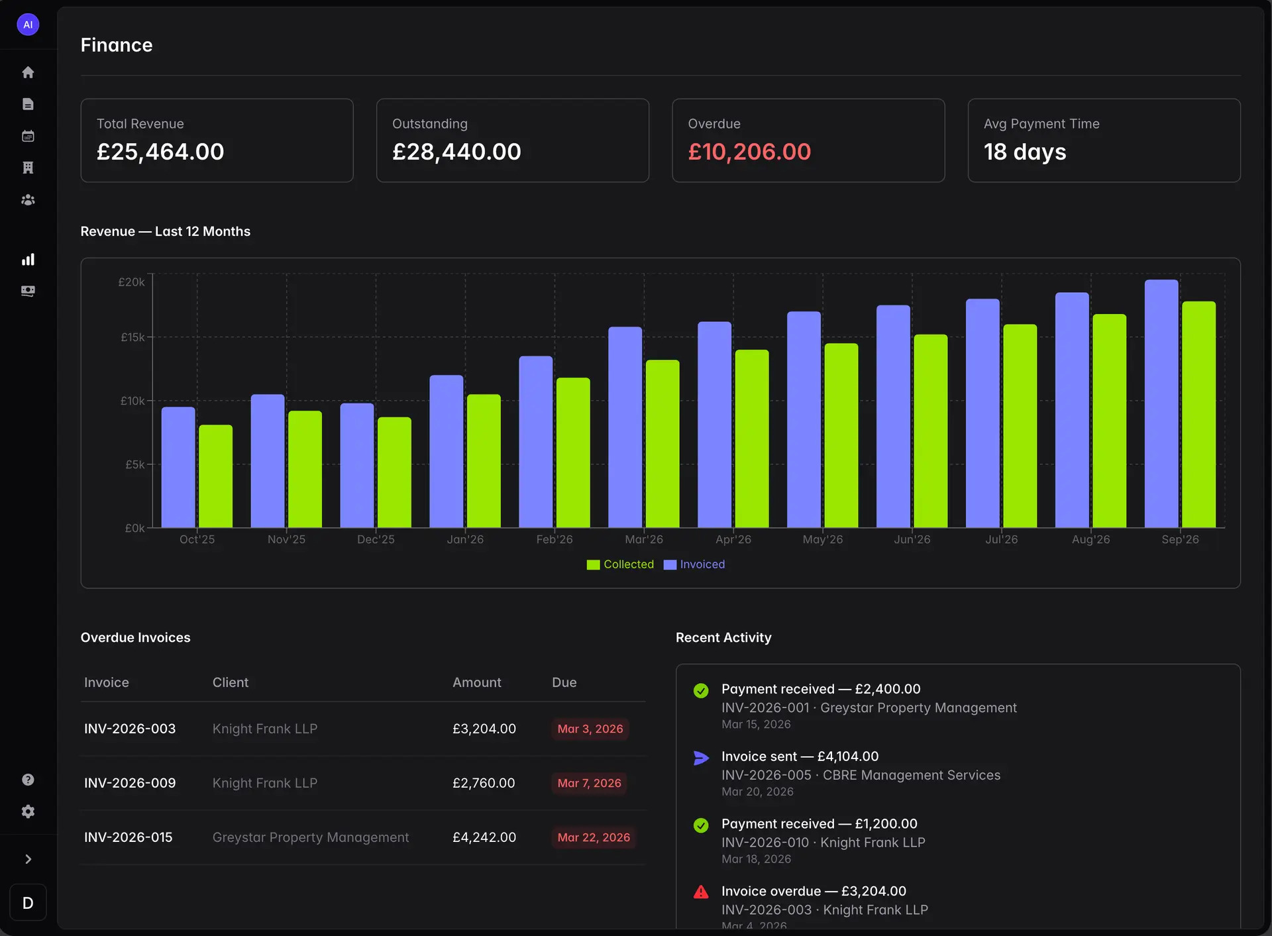Click the AI logo avatar in the sidebar
This screenshot has width=1272, height=936.
[28, 25]
